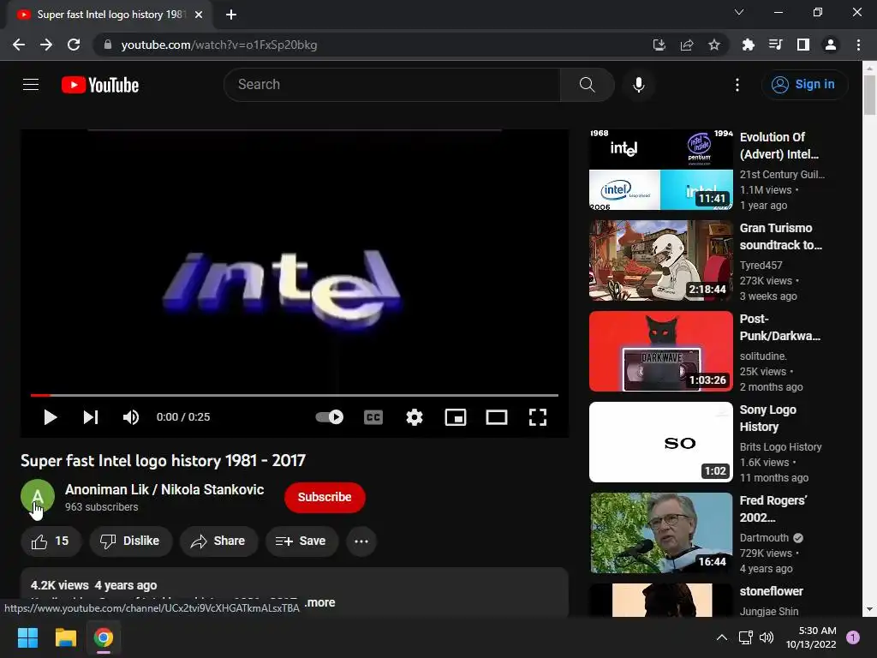Select Super fast Intel logo history tab

(x=110, y=15)
